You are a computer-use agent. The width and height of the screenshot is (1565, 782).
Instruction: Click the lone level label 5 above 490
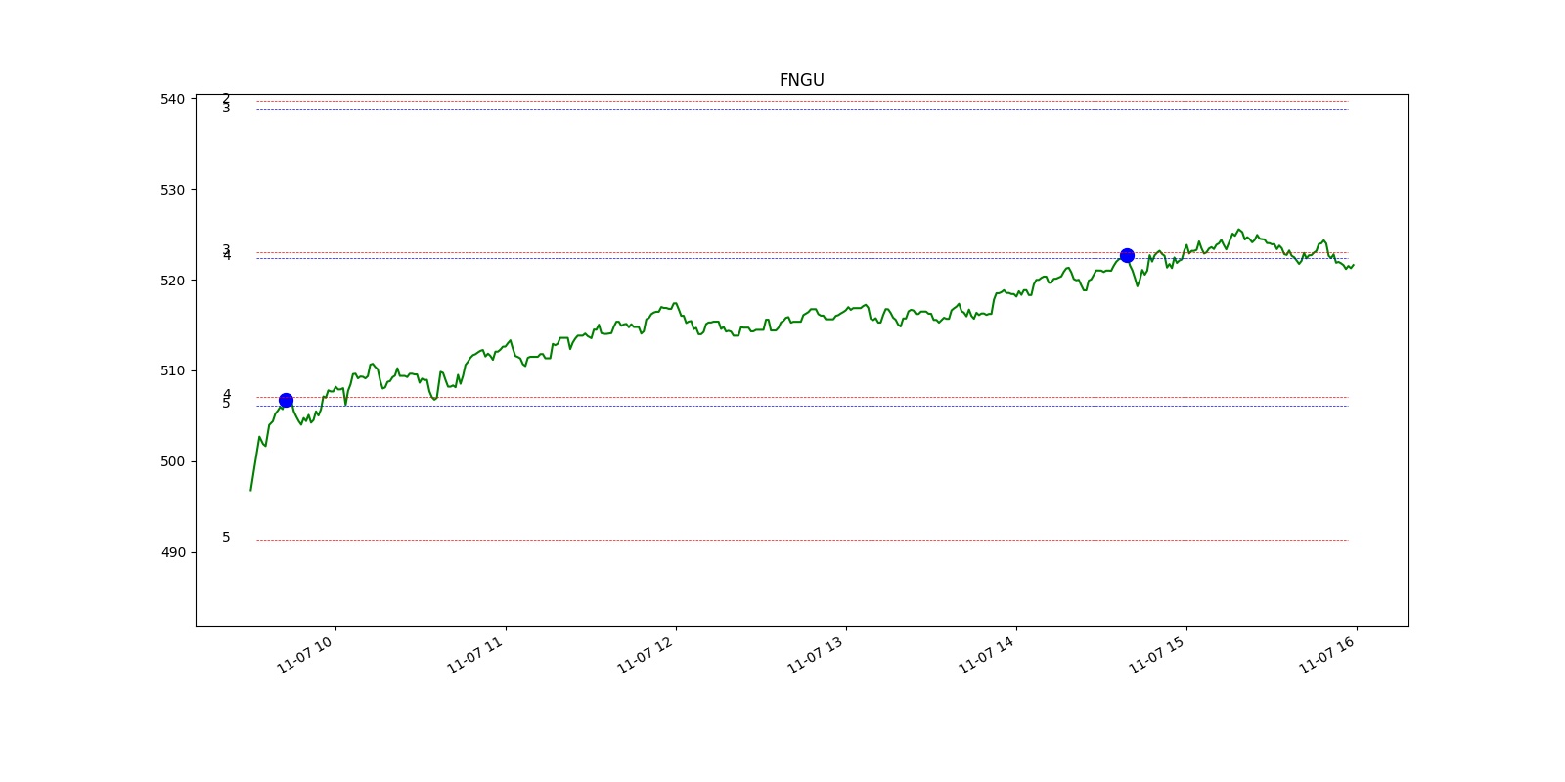point(226,537)
